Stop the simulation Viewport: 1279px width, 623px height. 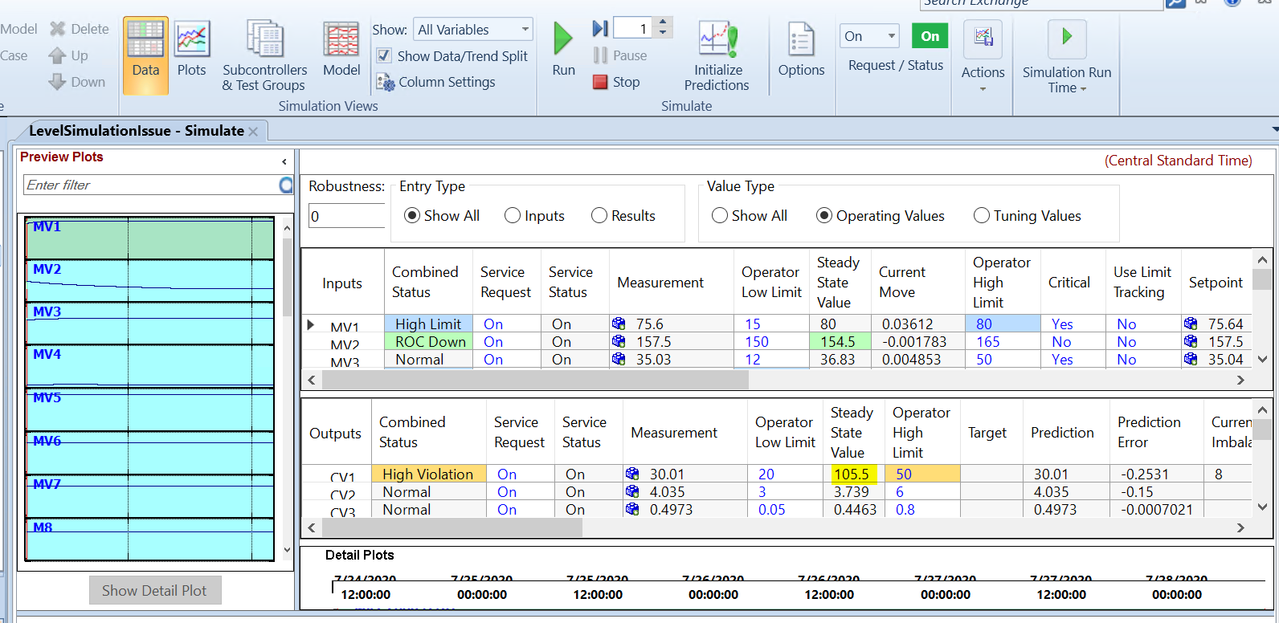point(616,82)
